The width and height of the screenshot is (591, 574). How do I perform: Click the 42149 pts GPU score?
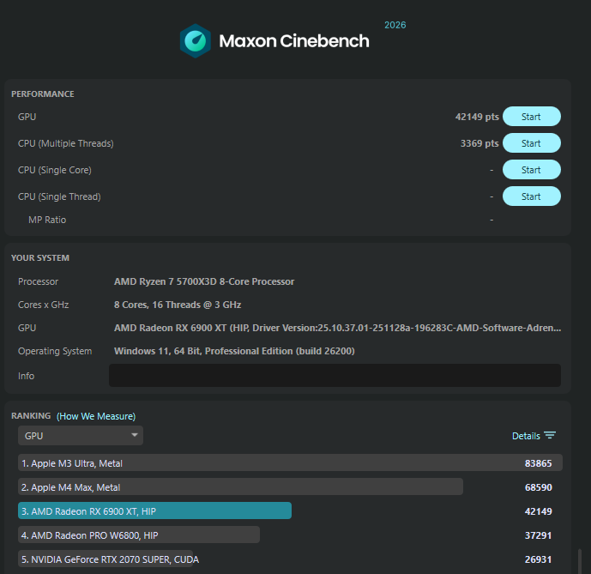pyautogui.click(x=477, y=117)
